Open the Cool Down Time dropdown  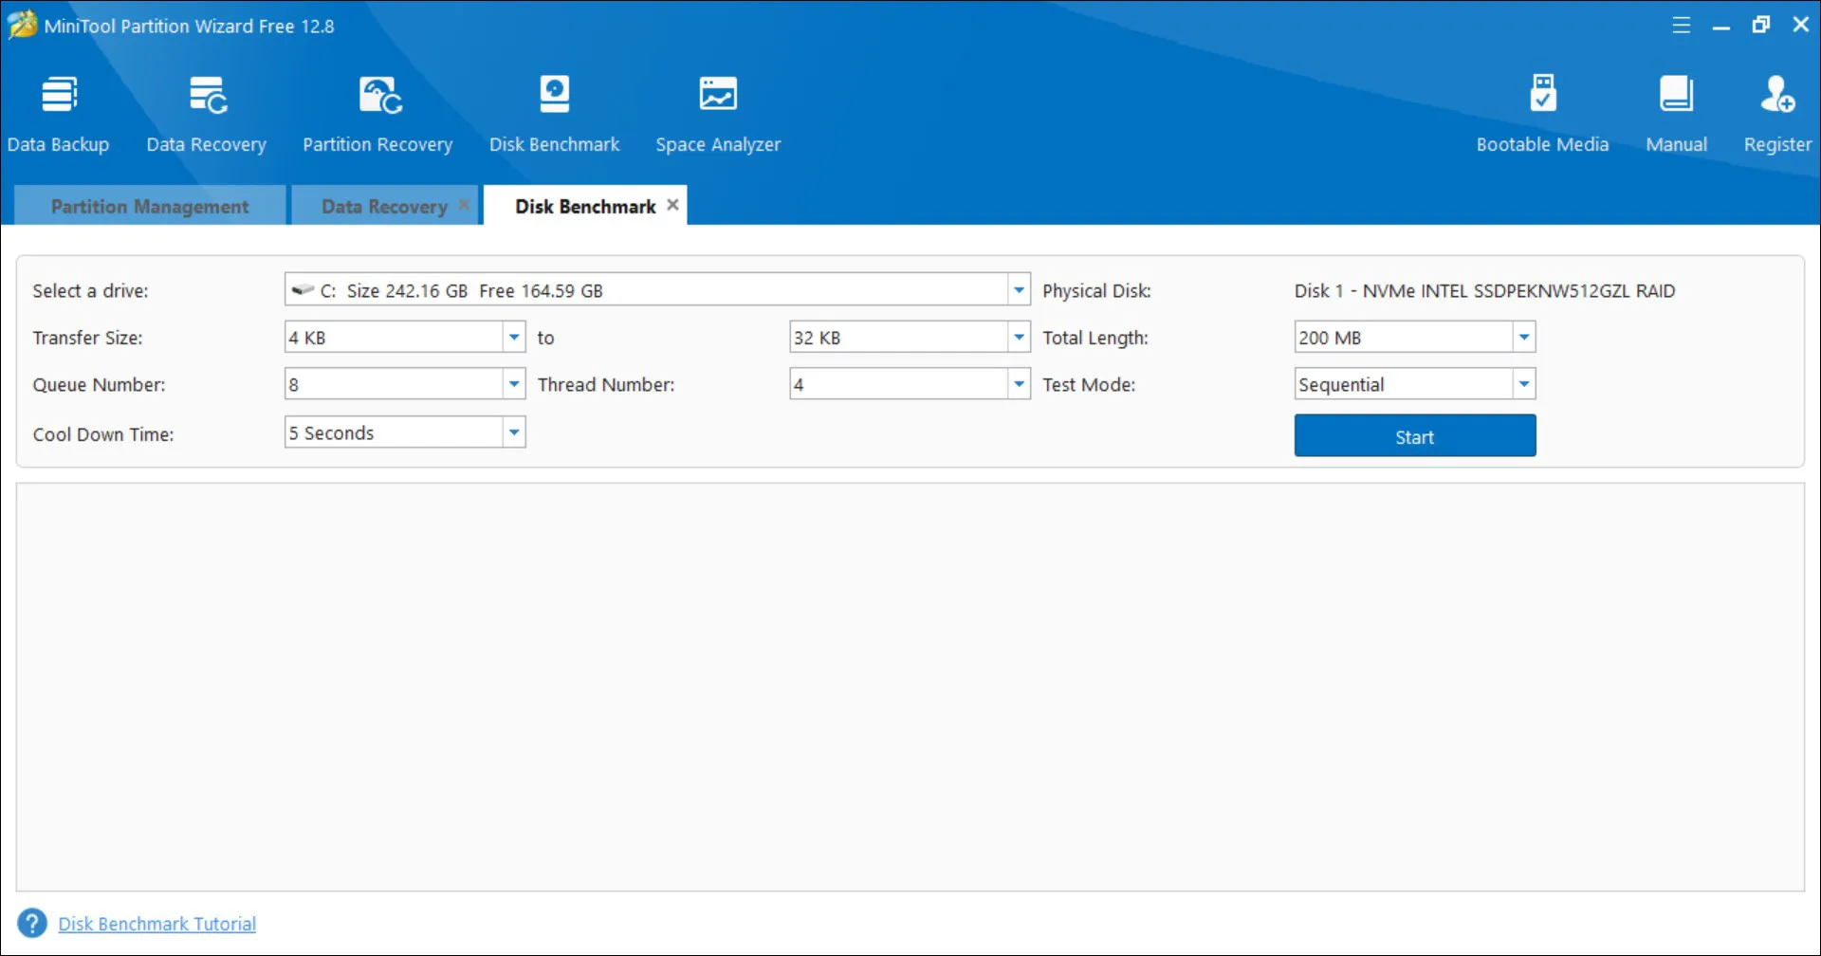pyautogui.click(x=513, y=433)
